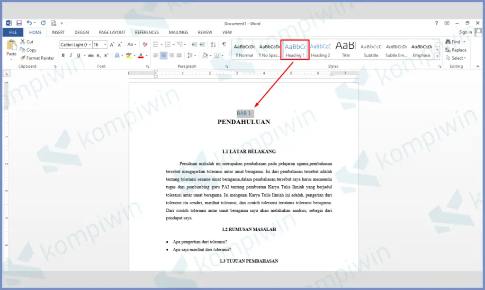Click the Clear All Formatting icon
The width and height of the screenshot is (485, 290).
[144, 45]
